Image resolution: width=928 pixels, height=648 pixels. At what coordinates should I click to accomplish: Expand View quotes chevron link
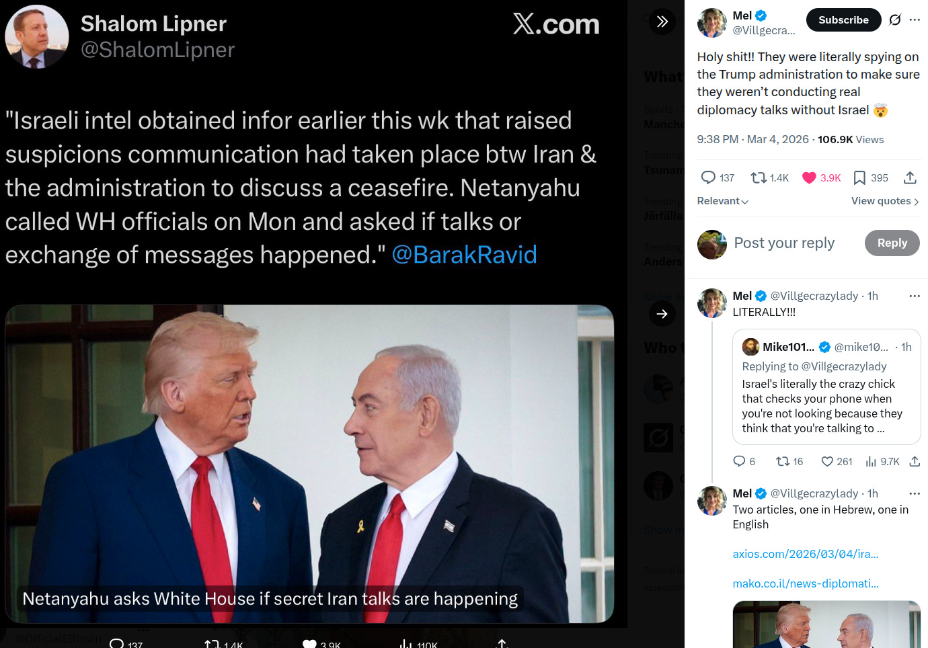click(x=885, y=201)
